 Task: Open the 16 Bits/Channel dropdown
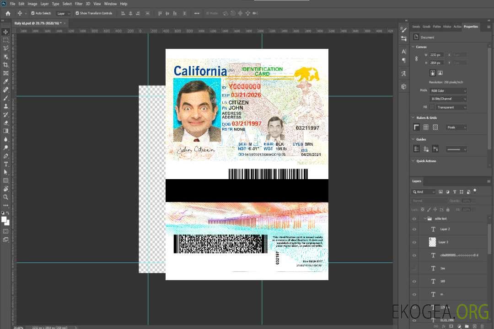coord(448,99)
